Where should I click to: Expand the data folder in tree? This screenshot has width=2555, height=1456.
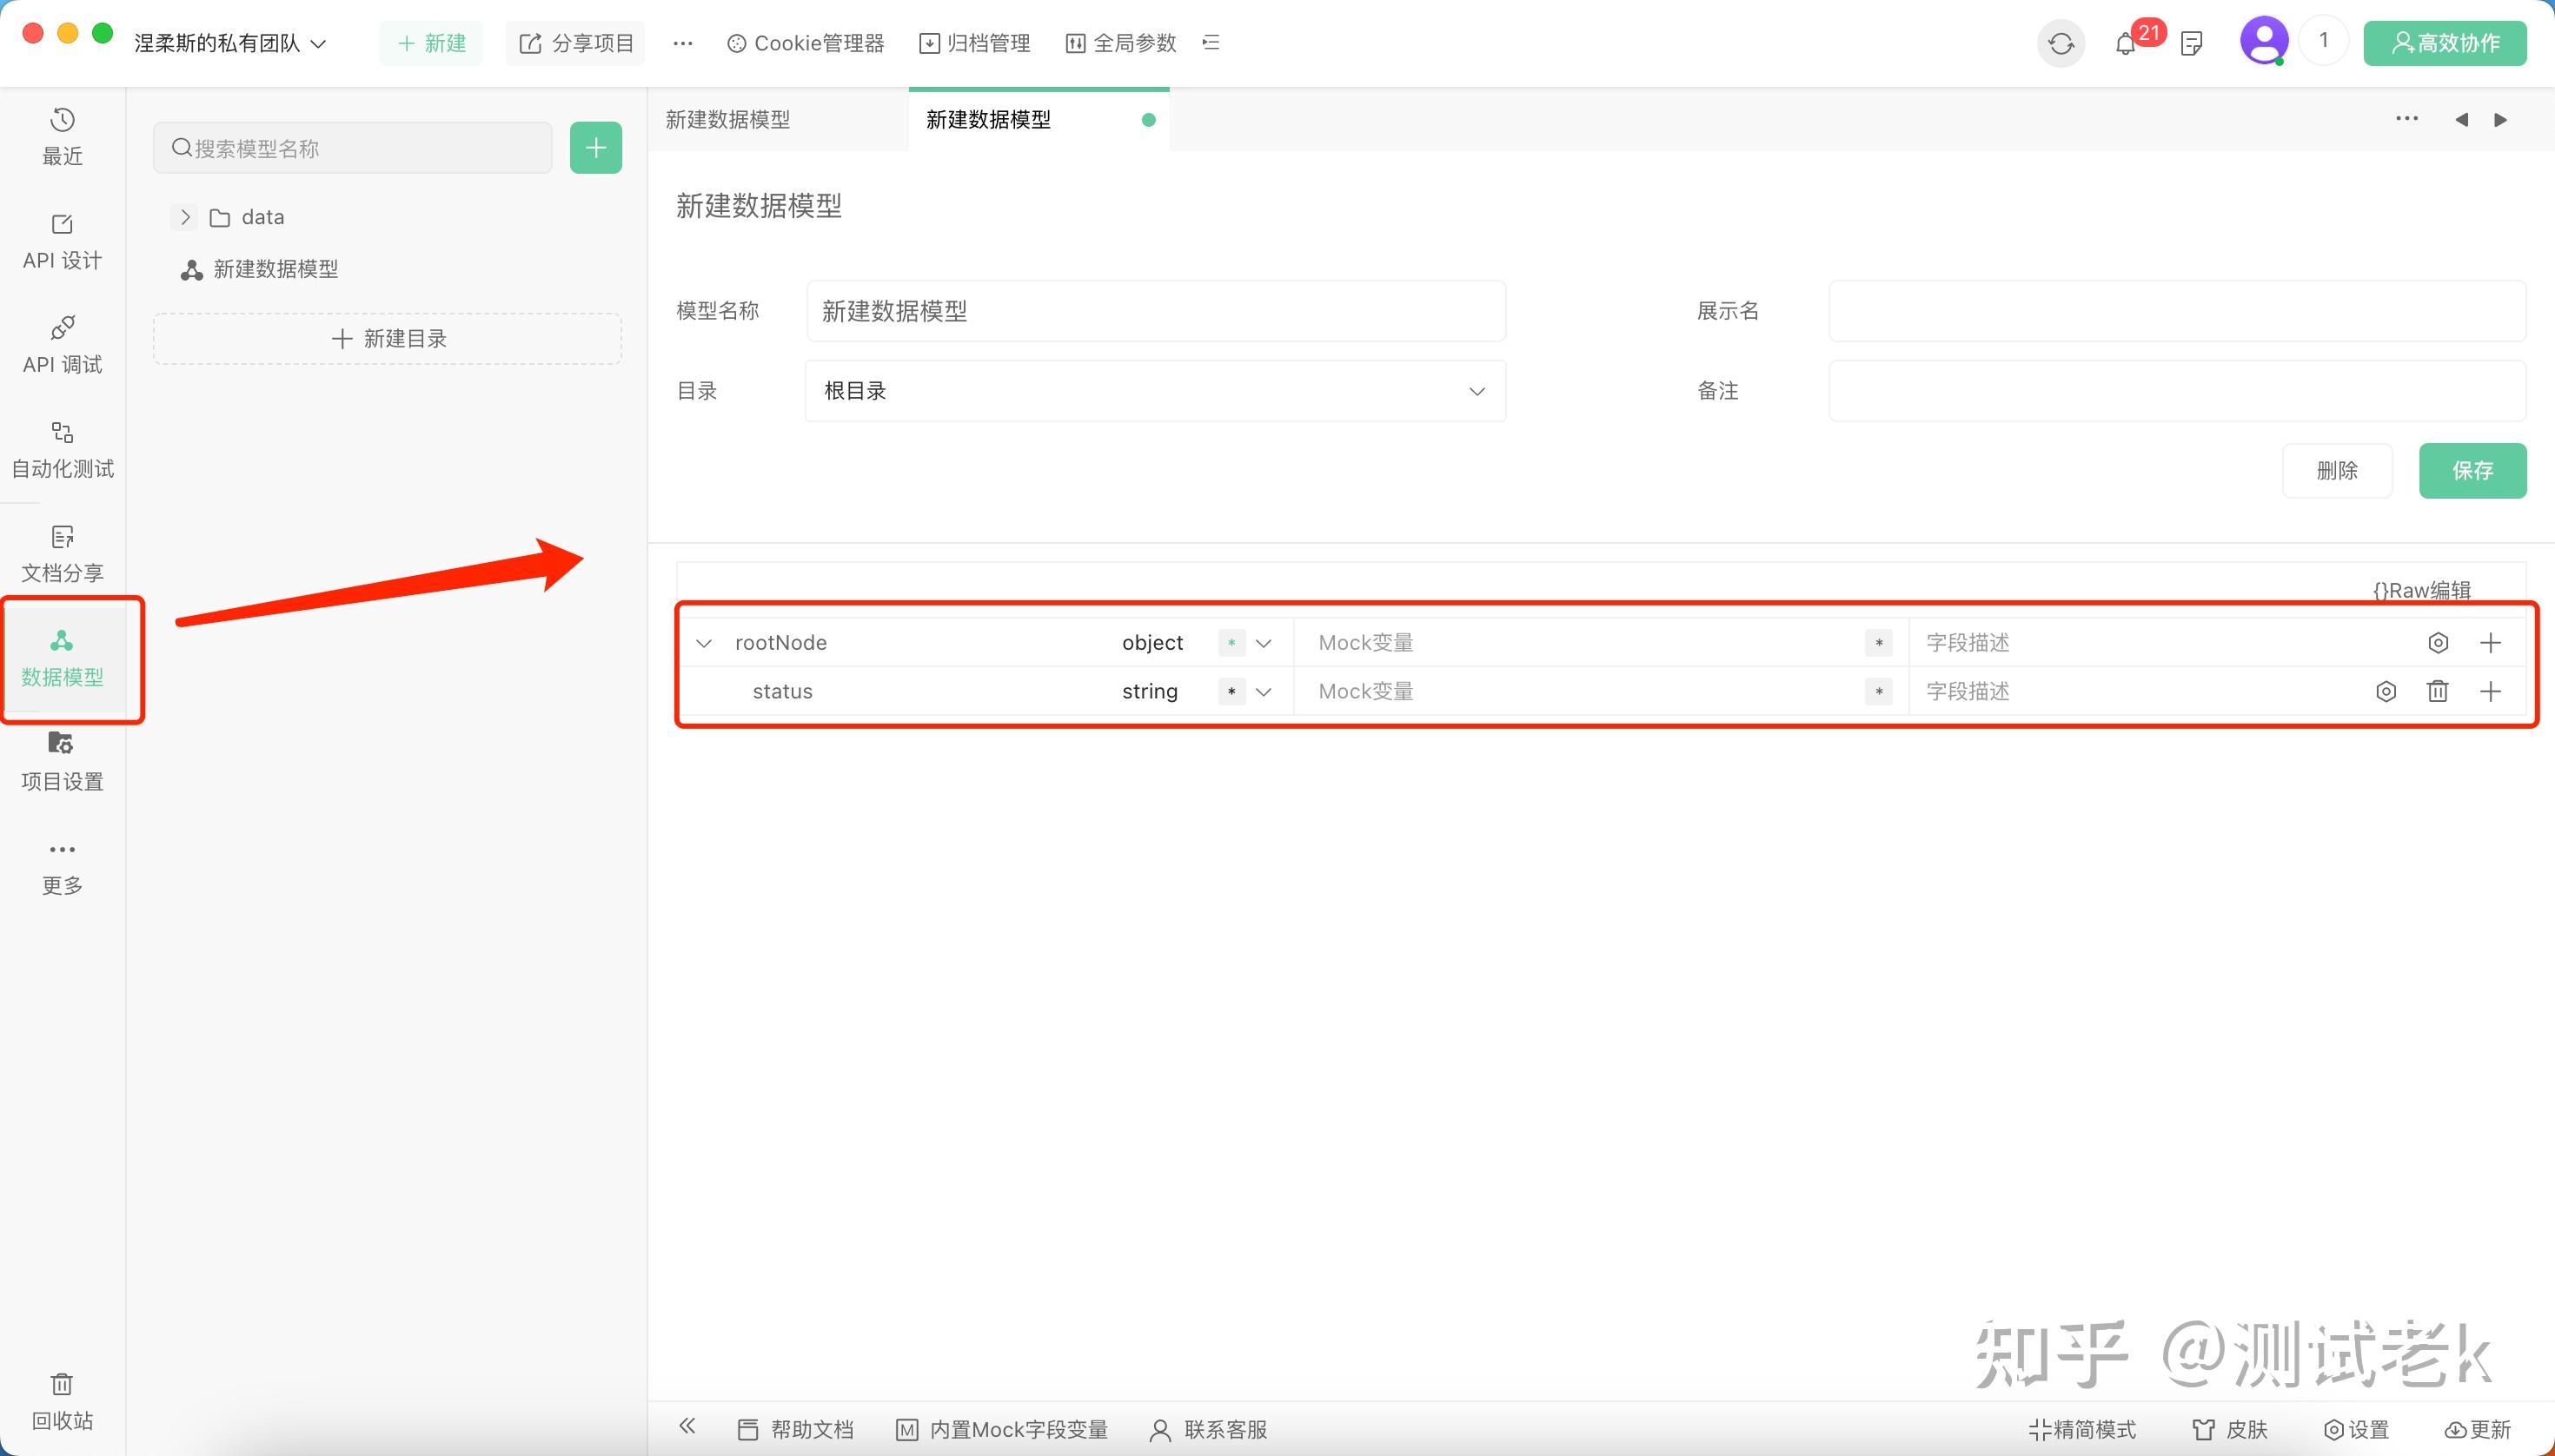pos(184,216)
